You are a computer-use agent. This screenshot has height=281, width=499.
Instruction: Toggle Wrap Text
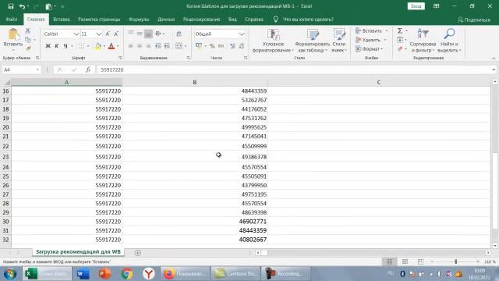click(179, 34)
